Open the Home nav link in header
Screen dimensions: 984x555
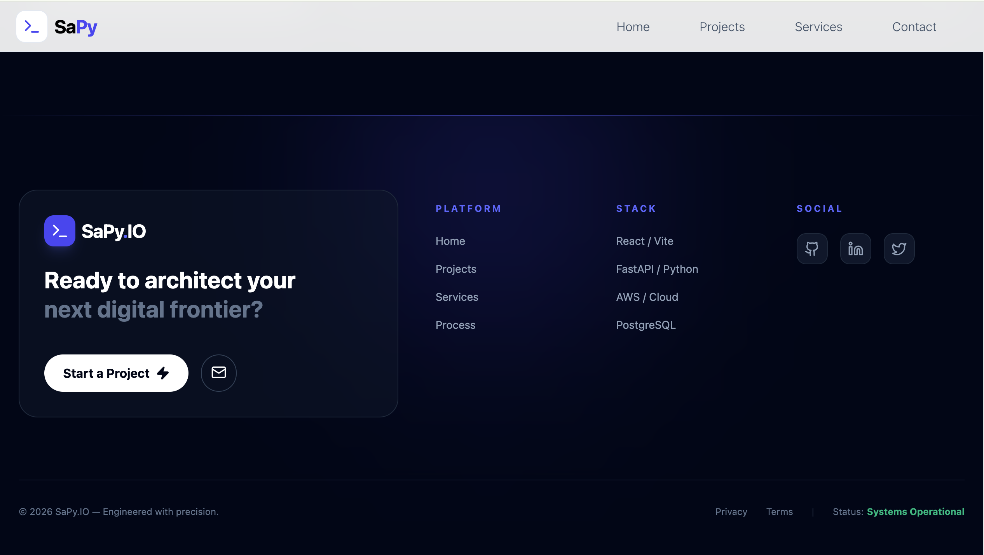tap(633, 27)
